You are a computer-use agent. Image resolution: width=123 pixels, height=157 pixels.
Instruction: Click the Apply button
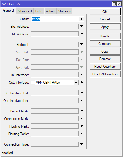105,27
